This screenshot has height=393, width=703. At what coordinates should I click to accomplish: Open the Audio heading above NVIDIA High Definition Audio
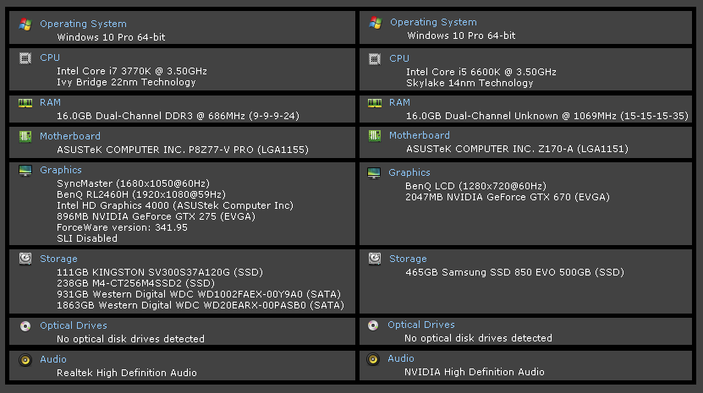401,358
